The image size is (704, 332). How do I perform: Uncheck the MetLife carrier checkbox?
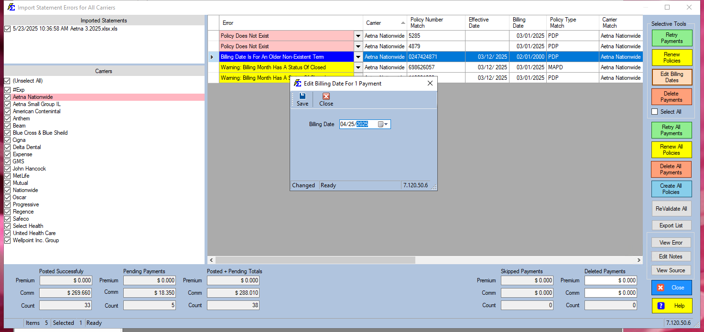point(7,175)
